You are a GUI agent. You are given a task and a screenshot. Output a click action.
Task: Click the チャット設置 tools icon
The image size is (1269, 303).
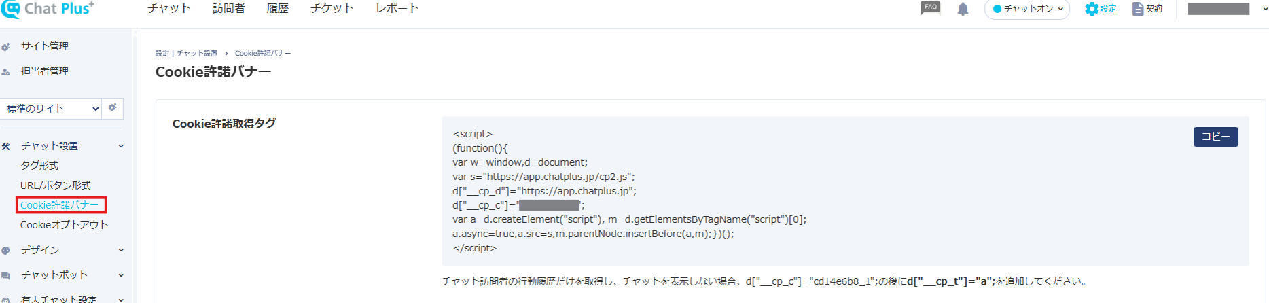click(x=5, y=147)
